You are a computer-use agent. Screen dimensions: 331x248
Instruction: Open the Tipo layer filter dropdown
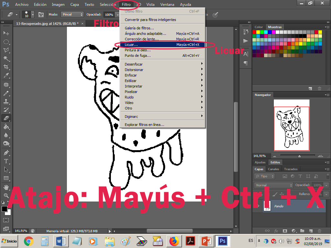[264, 176]
